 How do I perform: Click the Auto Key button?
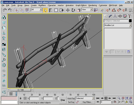point(71,98)
